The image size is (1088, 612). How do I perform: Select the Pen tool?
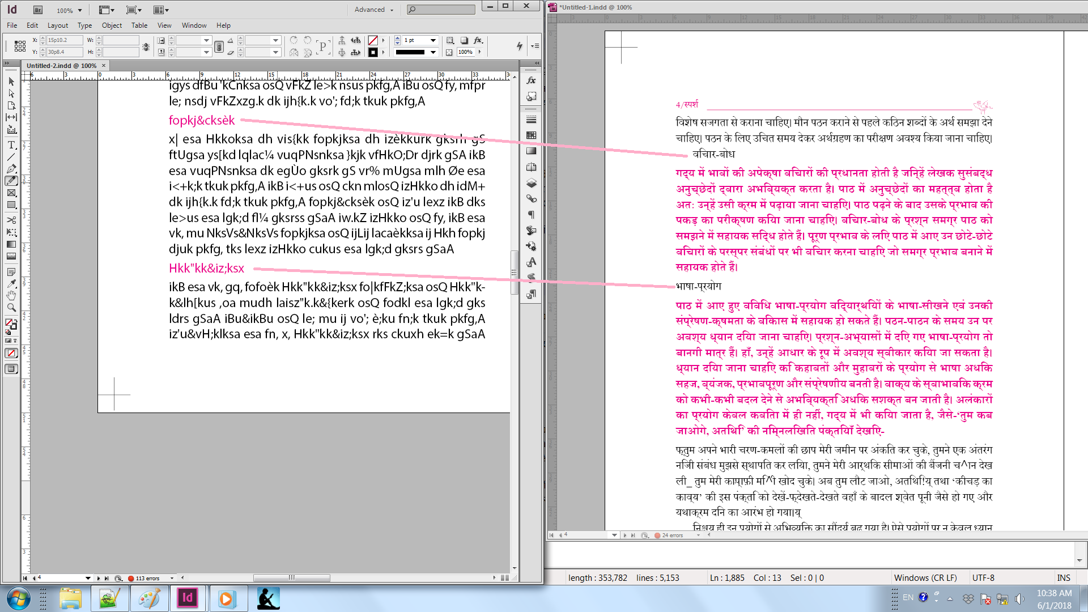click(x=11, y=169)
